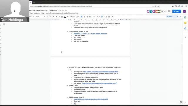The height and width of the screenshot is (106, 188).
Task: Open the line spacing options
Action: pyautogui.click(x=94, y=17)
